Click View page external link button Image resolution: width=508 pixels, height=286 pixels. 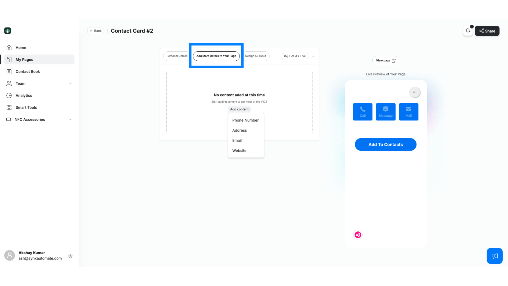[x=385, y=60]
